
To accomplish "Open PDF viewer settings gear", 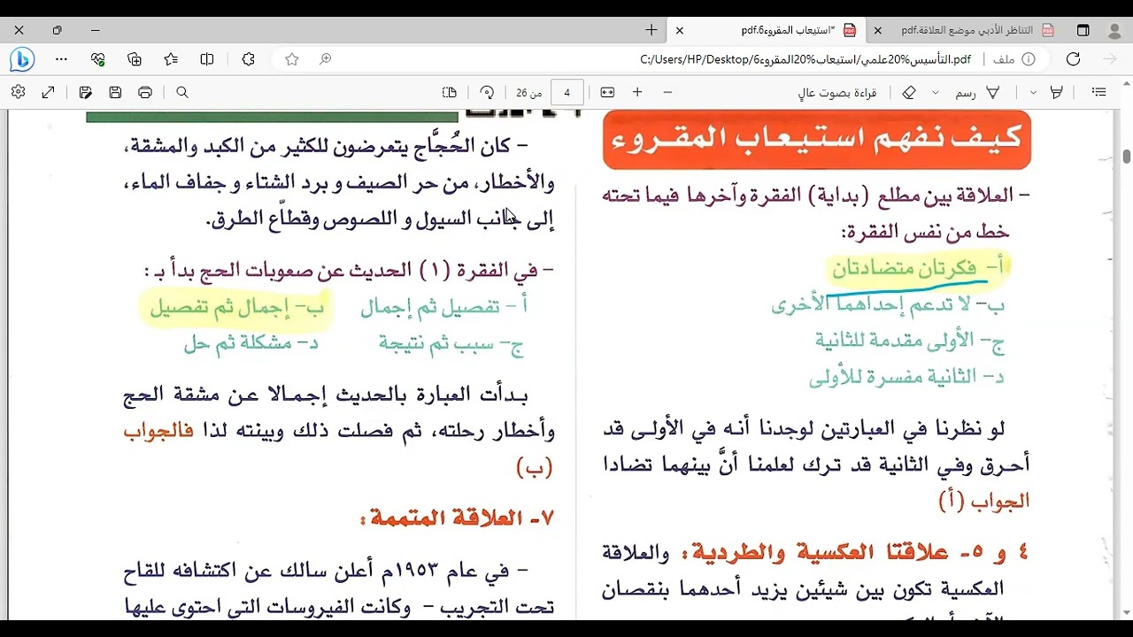I will (19, 92).
